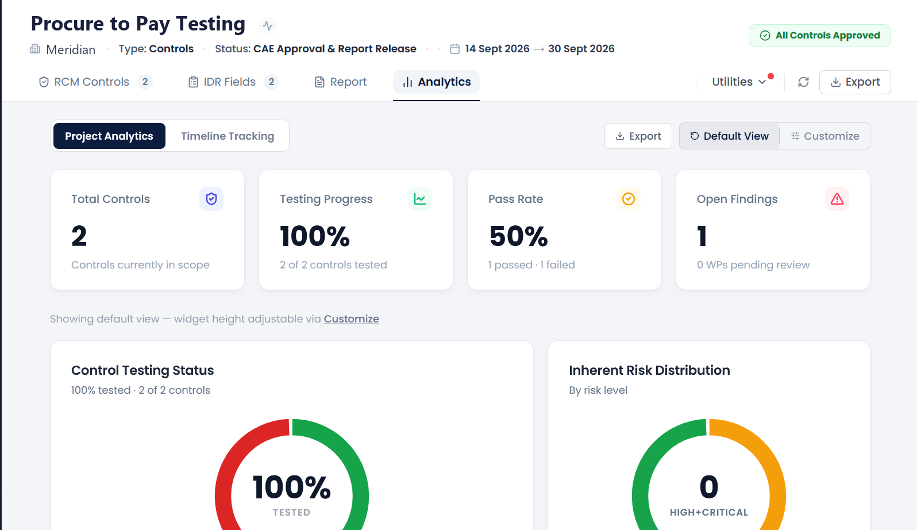Choose the Default View layout option
The width and height of the screenshot is (917, 530).
(x=730, y=136)
